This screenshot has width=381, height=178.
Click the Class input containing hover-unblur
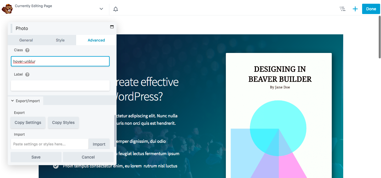click(x=60, y=61)
